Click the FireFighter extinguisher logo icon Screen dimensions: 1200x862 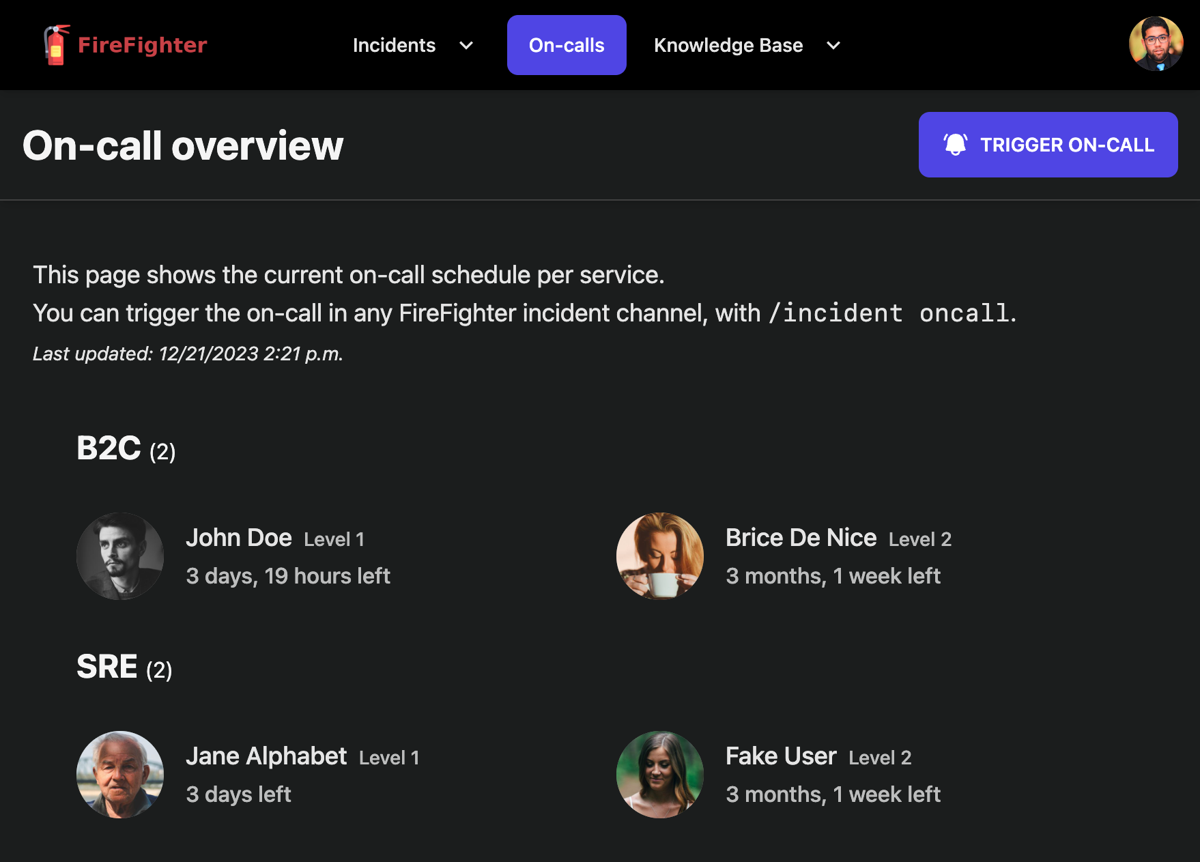(57, 45)
